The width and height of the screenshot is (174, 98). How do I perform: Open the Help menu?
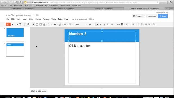click(66, 19)
